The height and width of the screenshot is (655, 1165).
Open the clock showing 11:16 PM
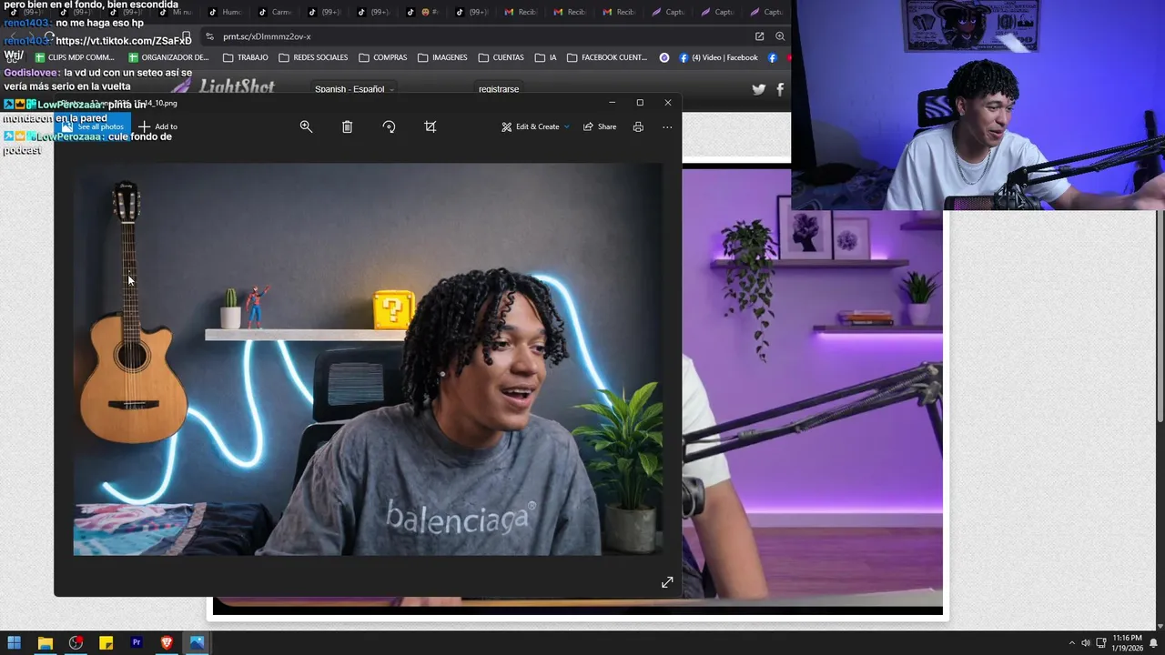[1126, 643]
